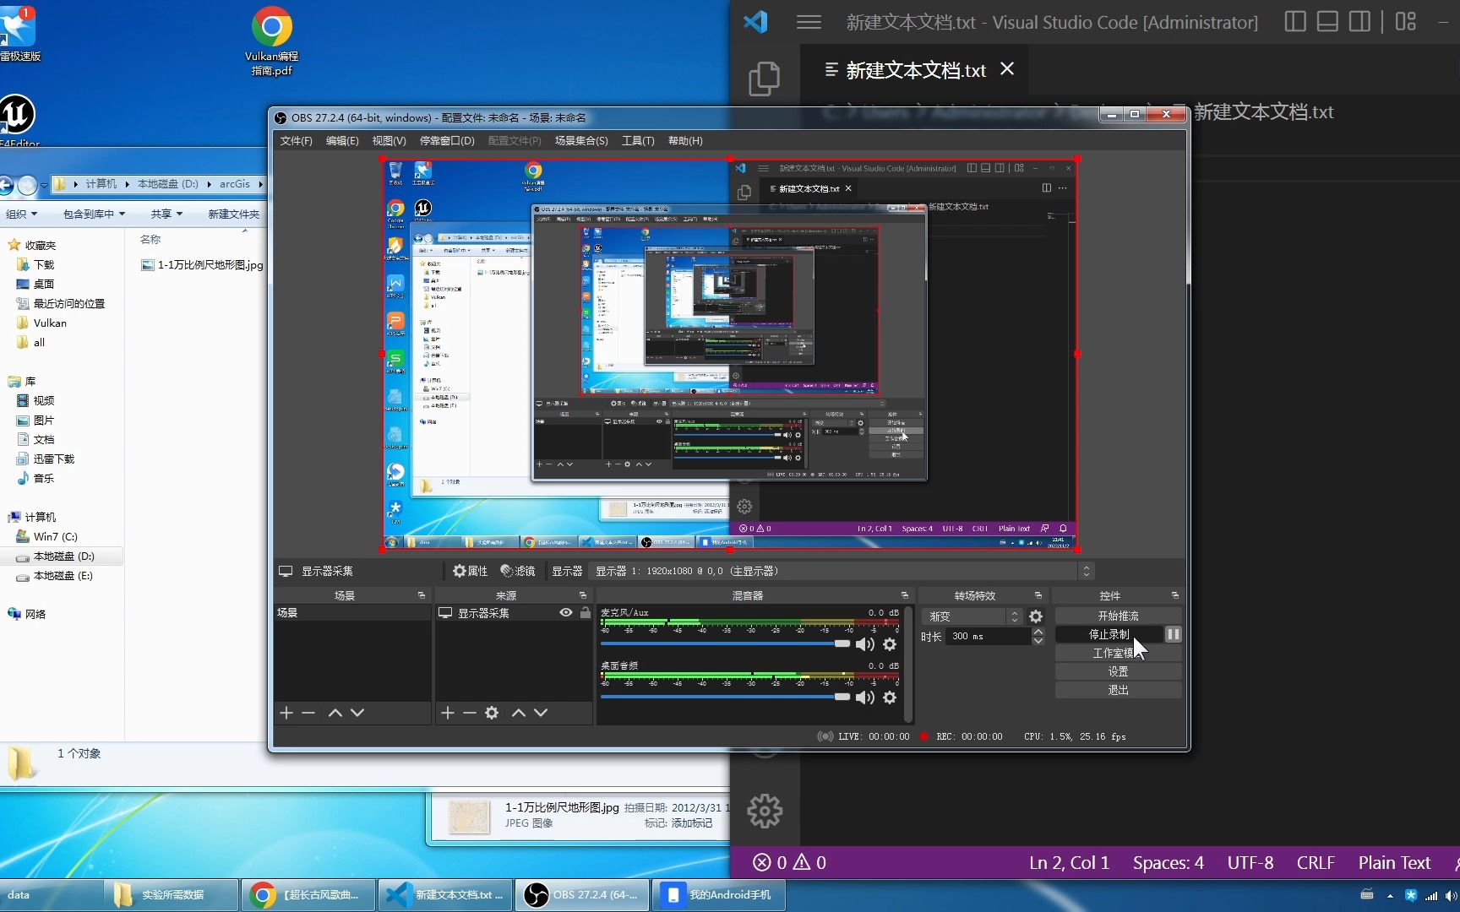Undock the 混音器 panel
The width and height of the screenshot is (1460, 912).
click(x=905, y=595)
